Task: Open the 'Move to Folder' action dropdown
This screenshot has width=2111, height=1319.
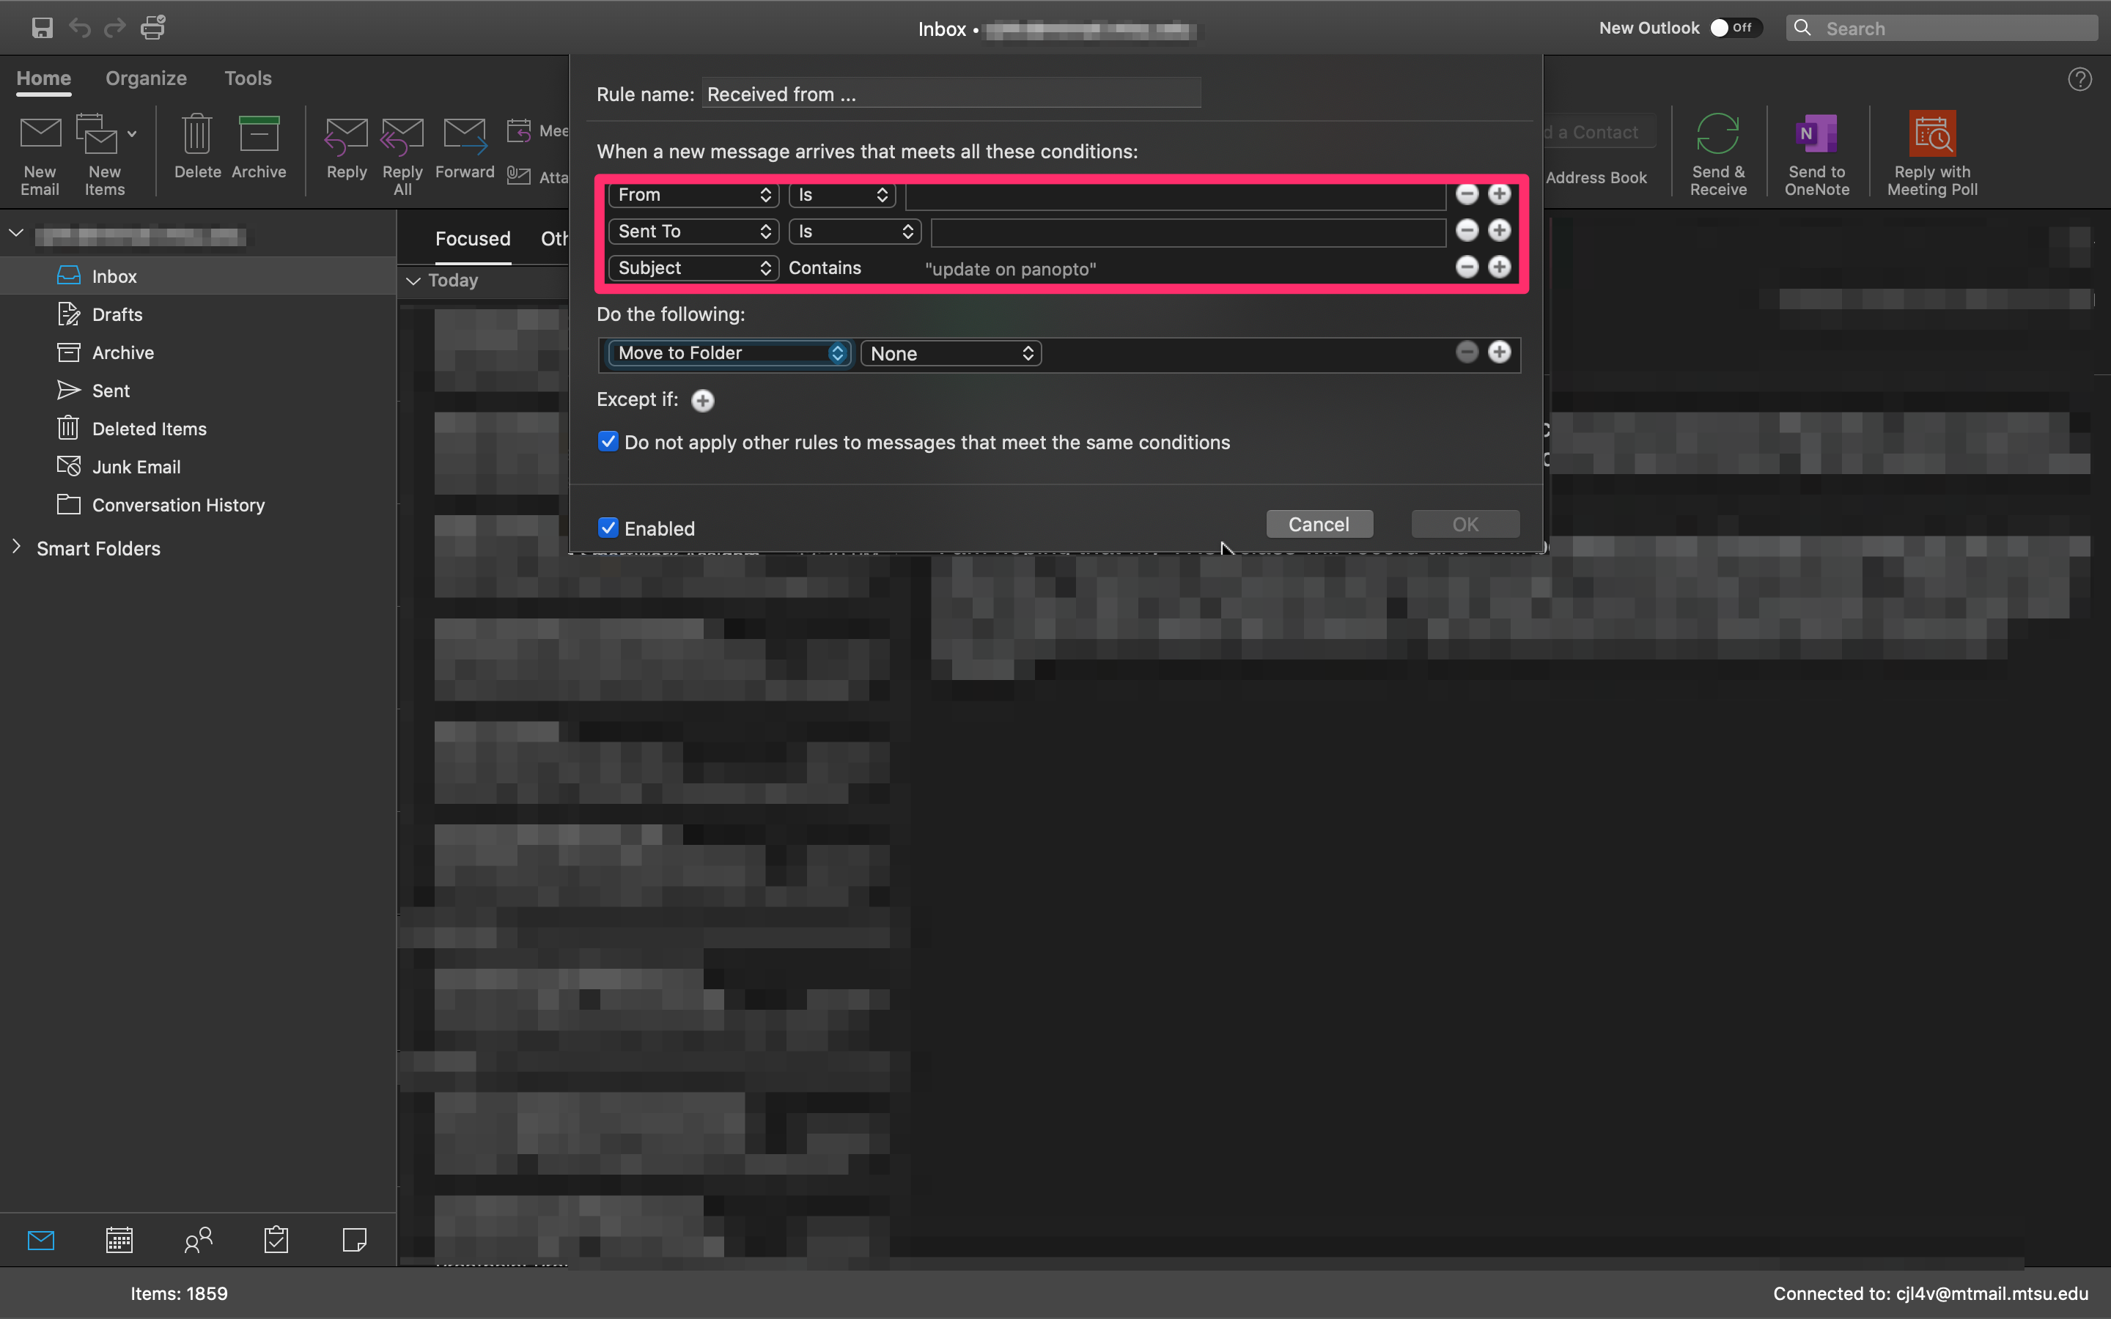Action: (x=729, y=353)
